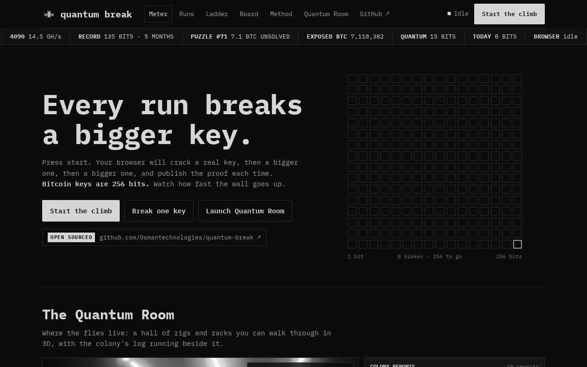Go to the Ladder page
The width and height of the screenshot is (587, 367).
pos(217,14)
